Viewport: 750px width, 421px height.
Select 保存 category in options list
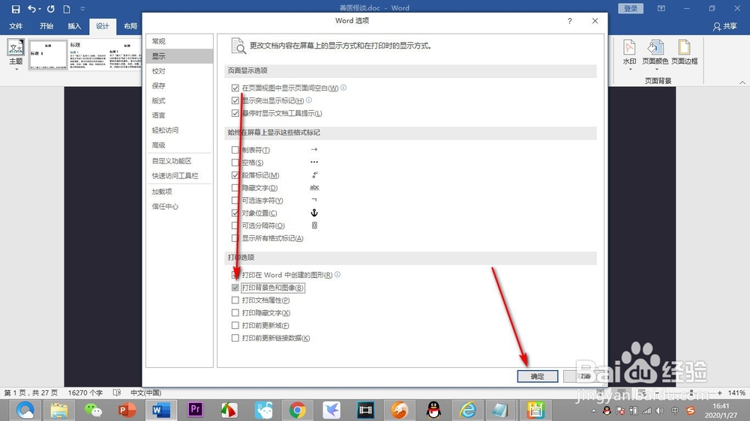pyautogui.click(x=179, y=85)
